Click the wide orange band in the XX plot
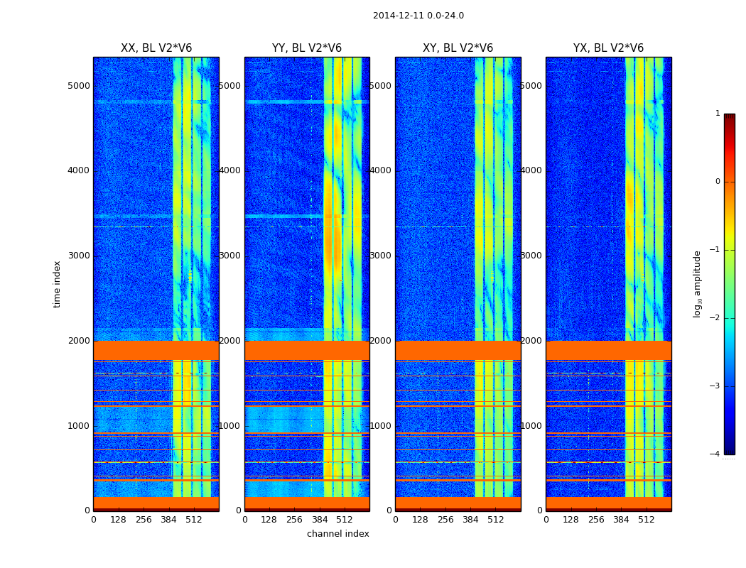The height and width of the screenshot is (568, 746). pos(156,350)
